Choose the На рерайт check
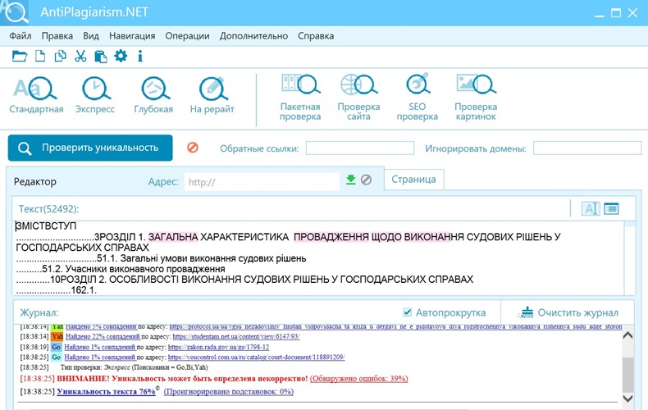This screenshot has height=410, width=648. (x=212, y=95)
